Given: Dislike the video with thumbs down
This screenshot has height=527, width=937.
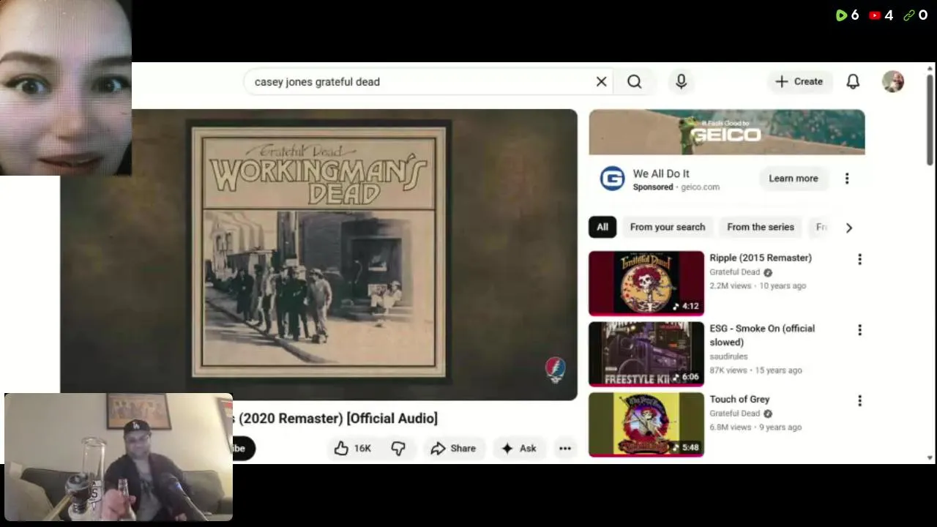Looking at the screenshot, I should pos(398,449).
